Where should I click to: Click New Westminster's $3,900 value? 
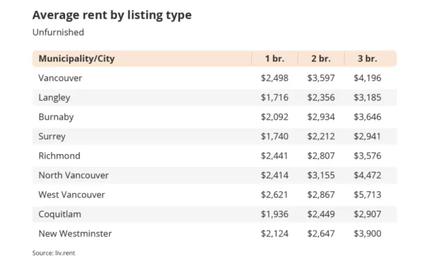367,233
